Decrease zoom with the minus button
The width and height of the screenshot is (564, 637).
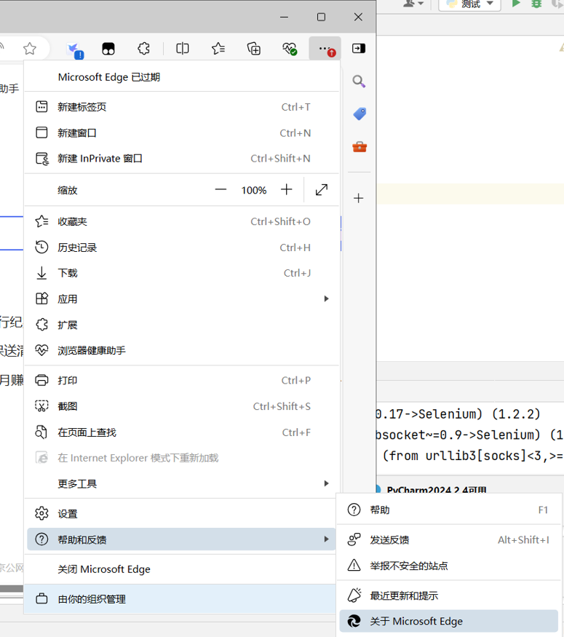click(221, 190)
